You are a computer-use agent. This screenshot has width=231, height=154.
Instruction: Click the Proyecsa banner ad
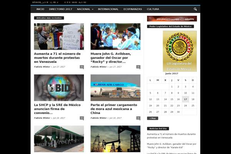(x=172, y=19)
